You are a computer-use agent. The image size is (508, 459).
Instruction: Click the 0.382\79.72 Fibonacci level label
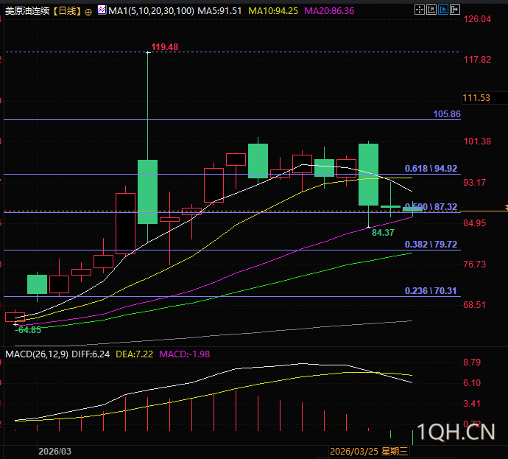coord(431,245)
